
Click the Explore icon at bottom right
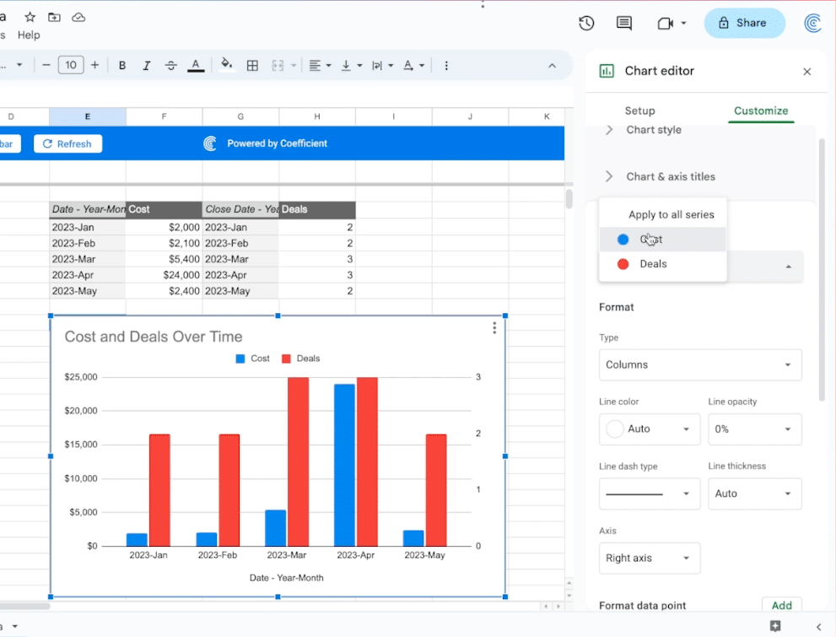[x=775, y=626]
